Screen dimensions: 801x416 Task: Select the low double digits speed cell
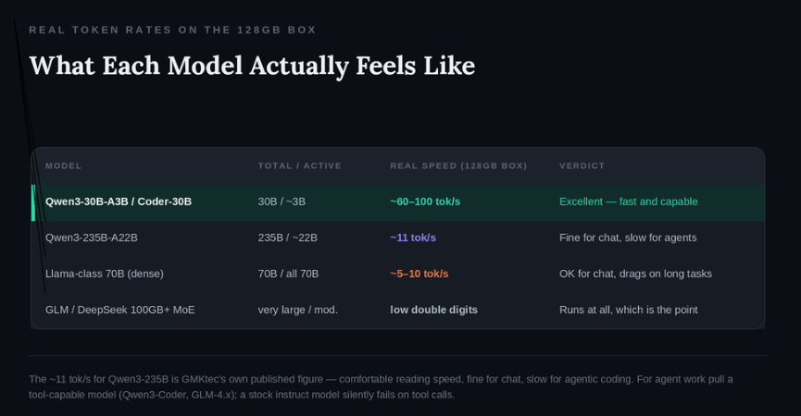tap(433, 310)
